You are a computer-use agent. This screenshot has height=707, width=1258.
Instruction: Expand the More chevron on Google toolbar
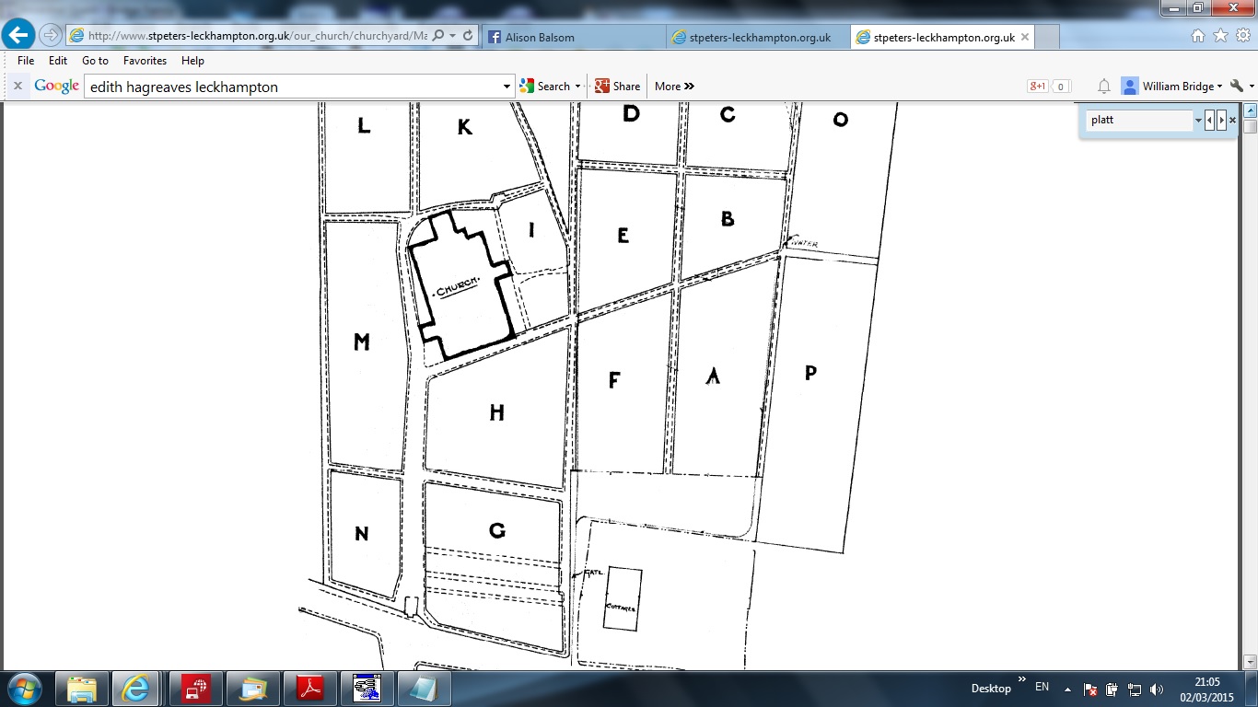674,87
